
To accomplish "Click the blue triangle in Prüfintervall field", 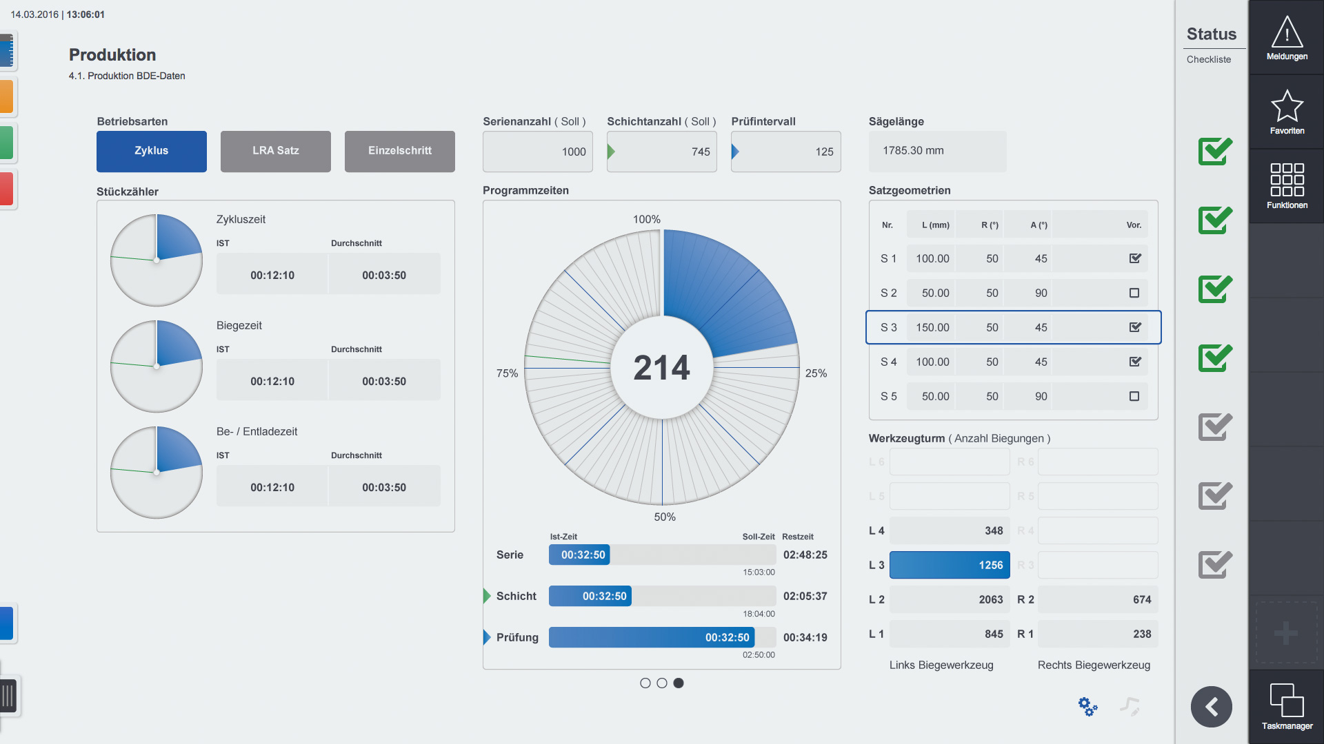I will coord(735,152).
